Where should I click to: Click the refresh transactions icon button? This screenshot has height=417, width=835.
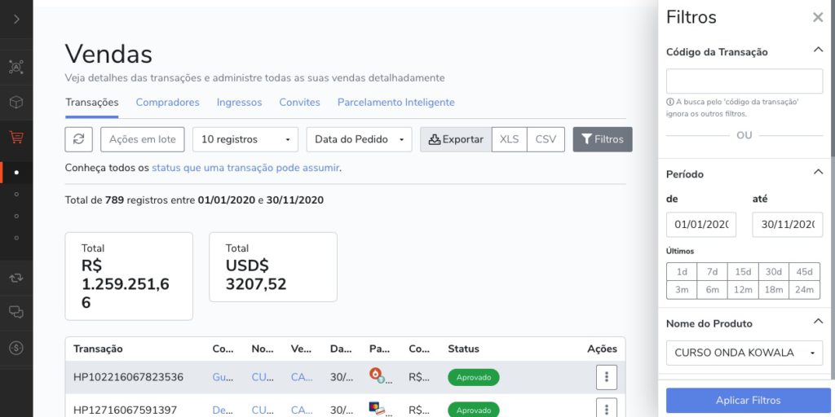pos(79,139)
